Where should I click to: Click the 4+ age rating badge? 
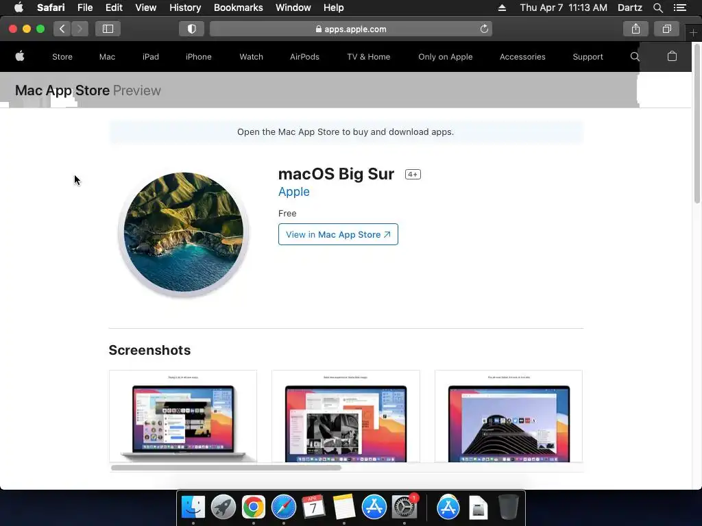coord(413,175)
